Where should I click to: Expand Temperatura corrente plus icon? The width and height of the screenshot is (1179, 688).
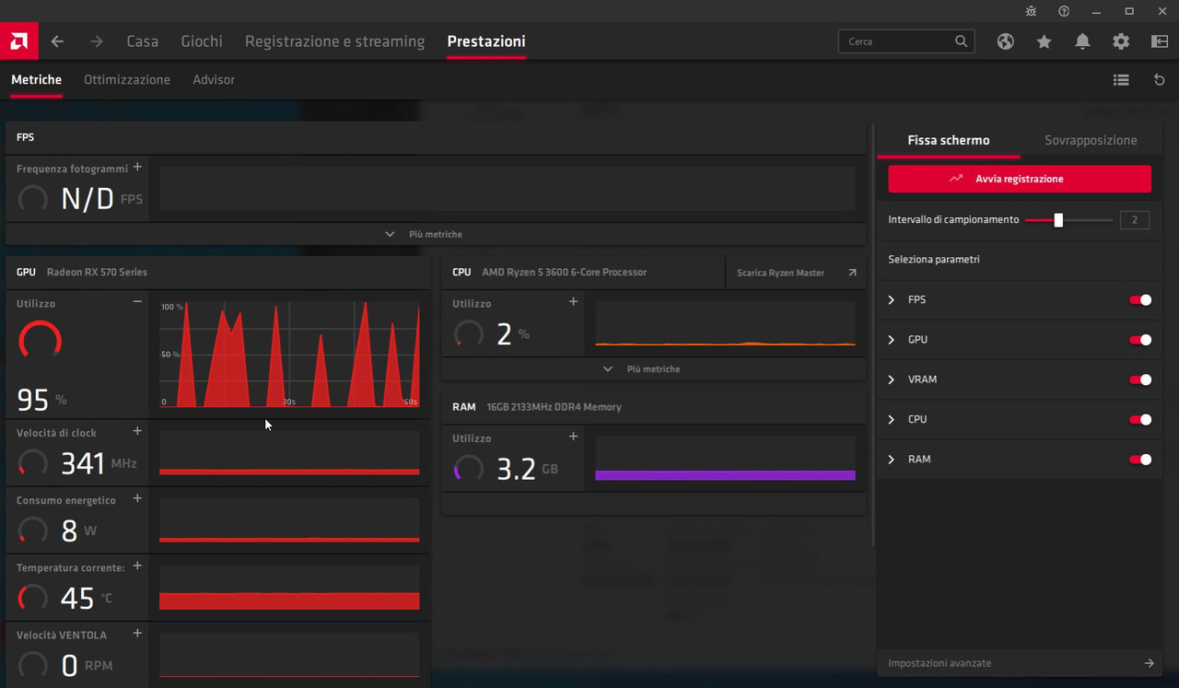[x=137, y=566]
